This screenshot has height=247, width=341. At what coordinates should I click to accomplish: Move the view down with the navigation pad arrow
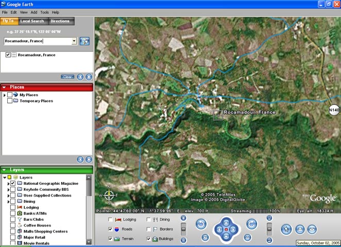(226, 236)
